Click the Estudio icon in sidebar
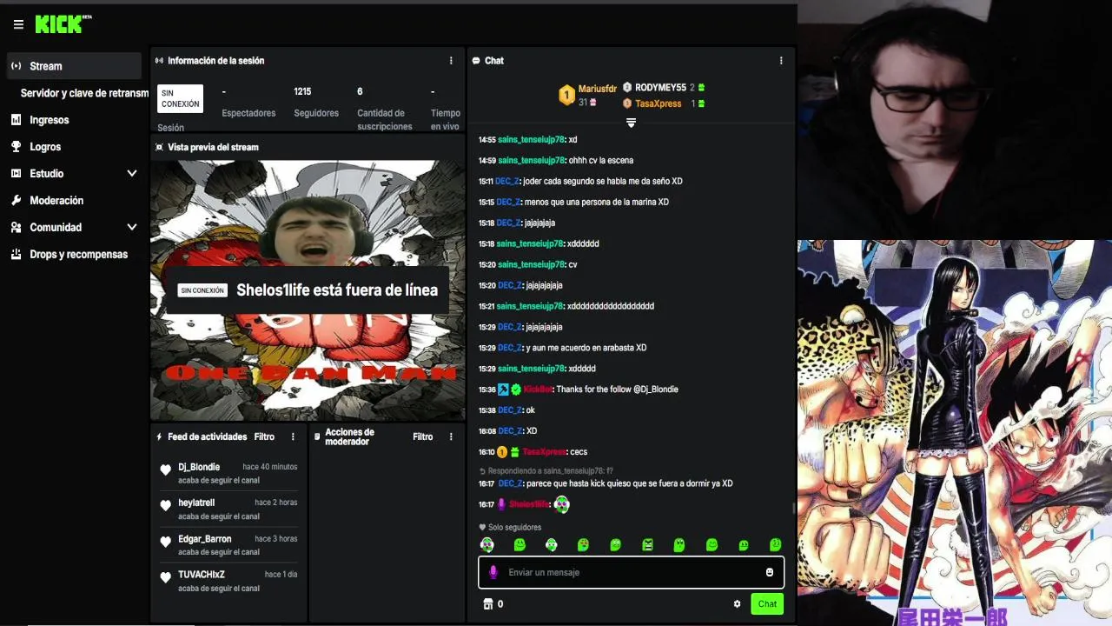 pyautogui.click(x=16, y=174)
